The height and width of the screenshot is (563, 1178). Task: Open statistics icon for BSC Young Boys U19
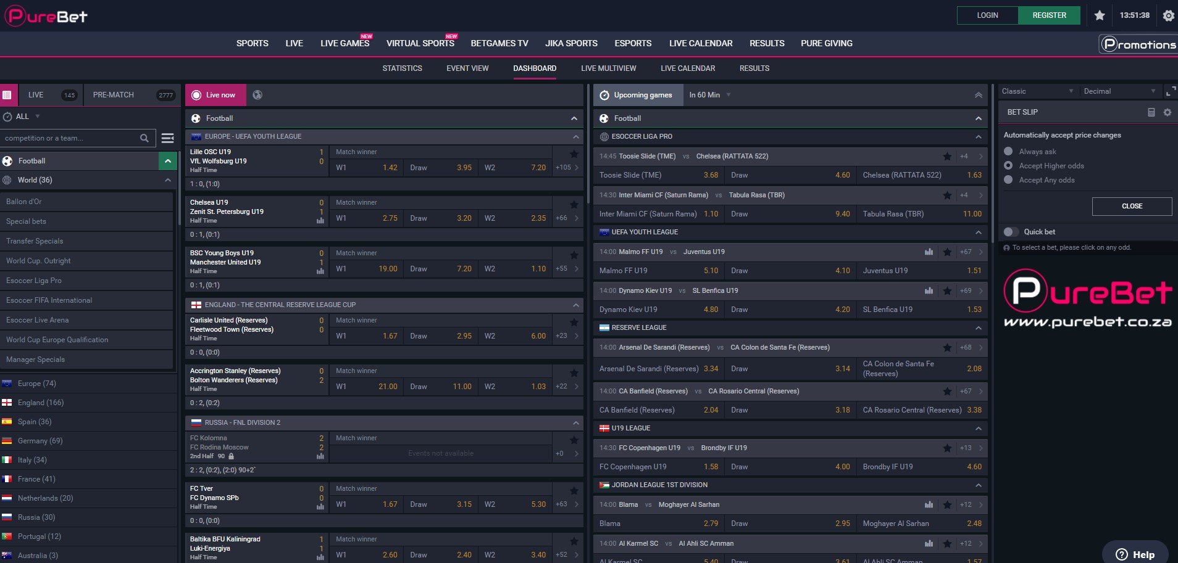pyautogui.click(x=320, y=271)
